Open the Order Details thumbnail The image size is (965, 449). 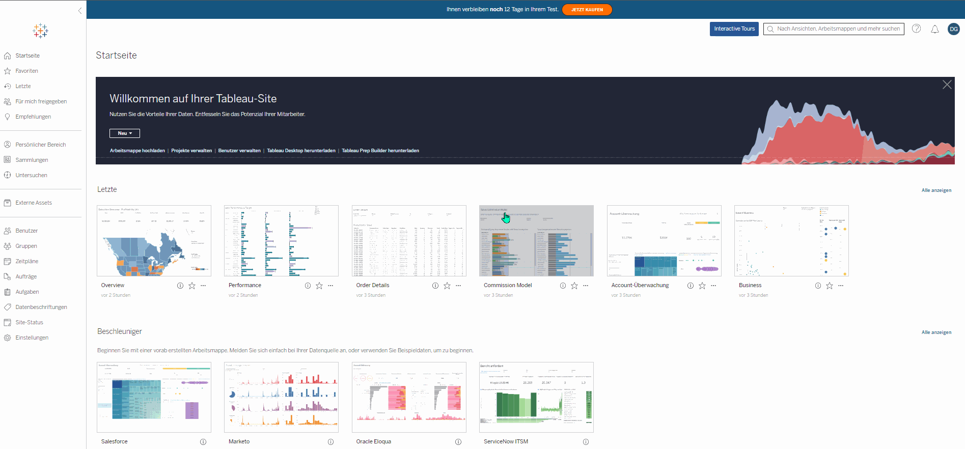[x=409, y=241]
